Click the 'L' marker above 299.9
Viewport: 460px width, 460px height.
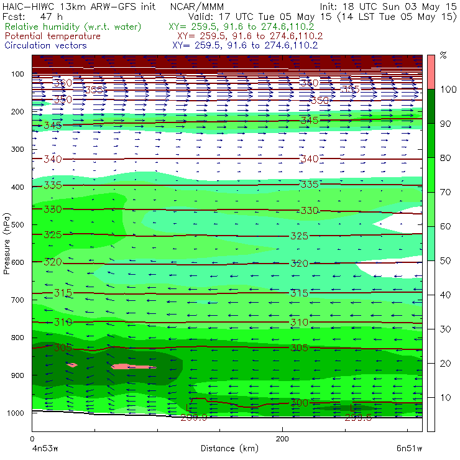point(188,407)
